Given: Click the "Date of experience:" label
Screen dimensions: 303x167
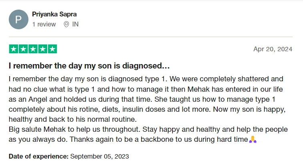Looking at the screenshot, I should coord(38,156).
